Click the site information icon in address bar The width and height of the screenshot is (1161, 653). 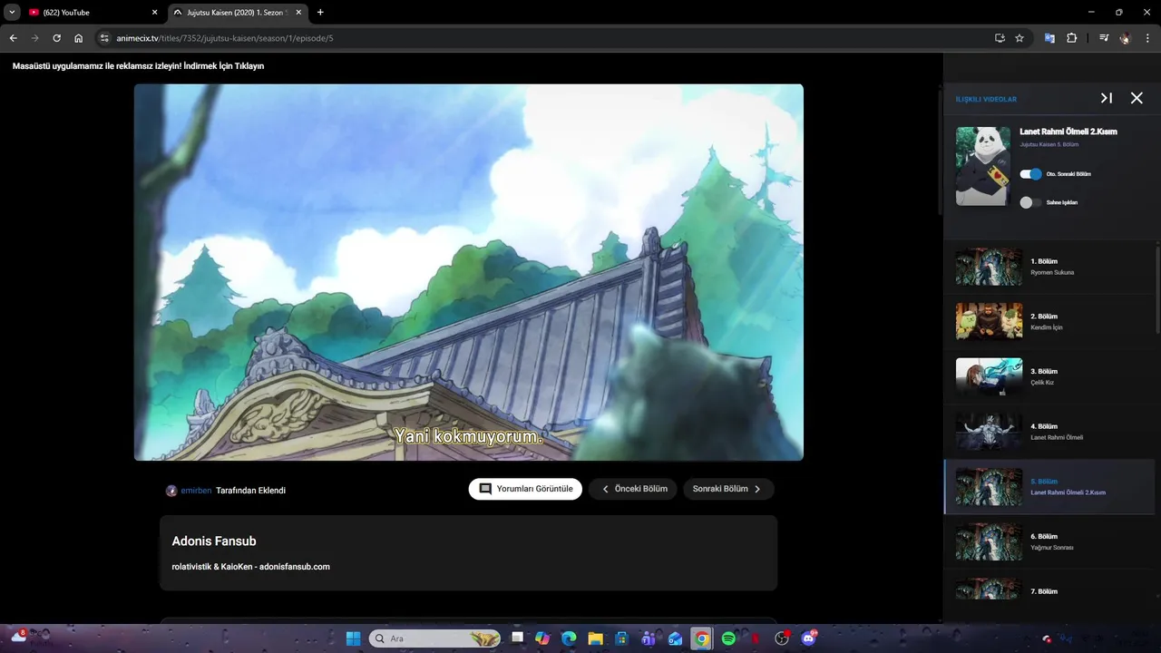[x=104, y=38]
